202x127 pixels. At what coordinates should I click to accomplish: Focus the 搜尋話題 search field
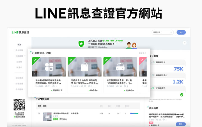[x=162, y=32]
